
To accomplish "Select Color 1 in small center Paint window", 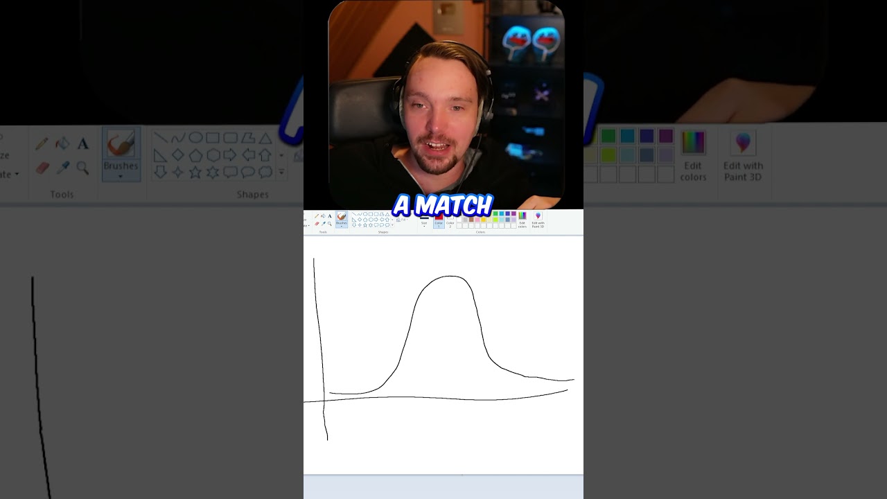I will point(439,221).
